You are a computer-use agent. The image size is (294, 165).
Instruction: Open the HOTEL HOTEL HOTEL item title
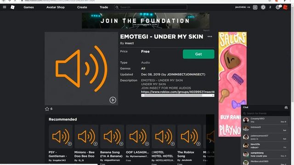coord(162,154)
